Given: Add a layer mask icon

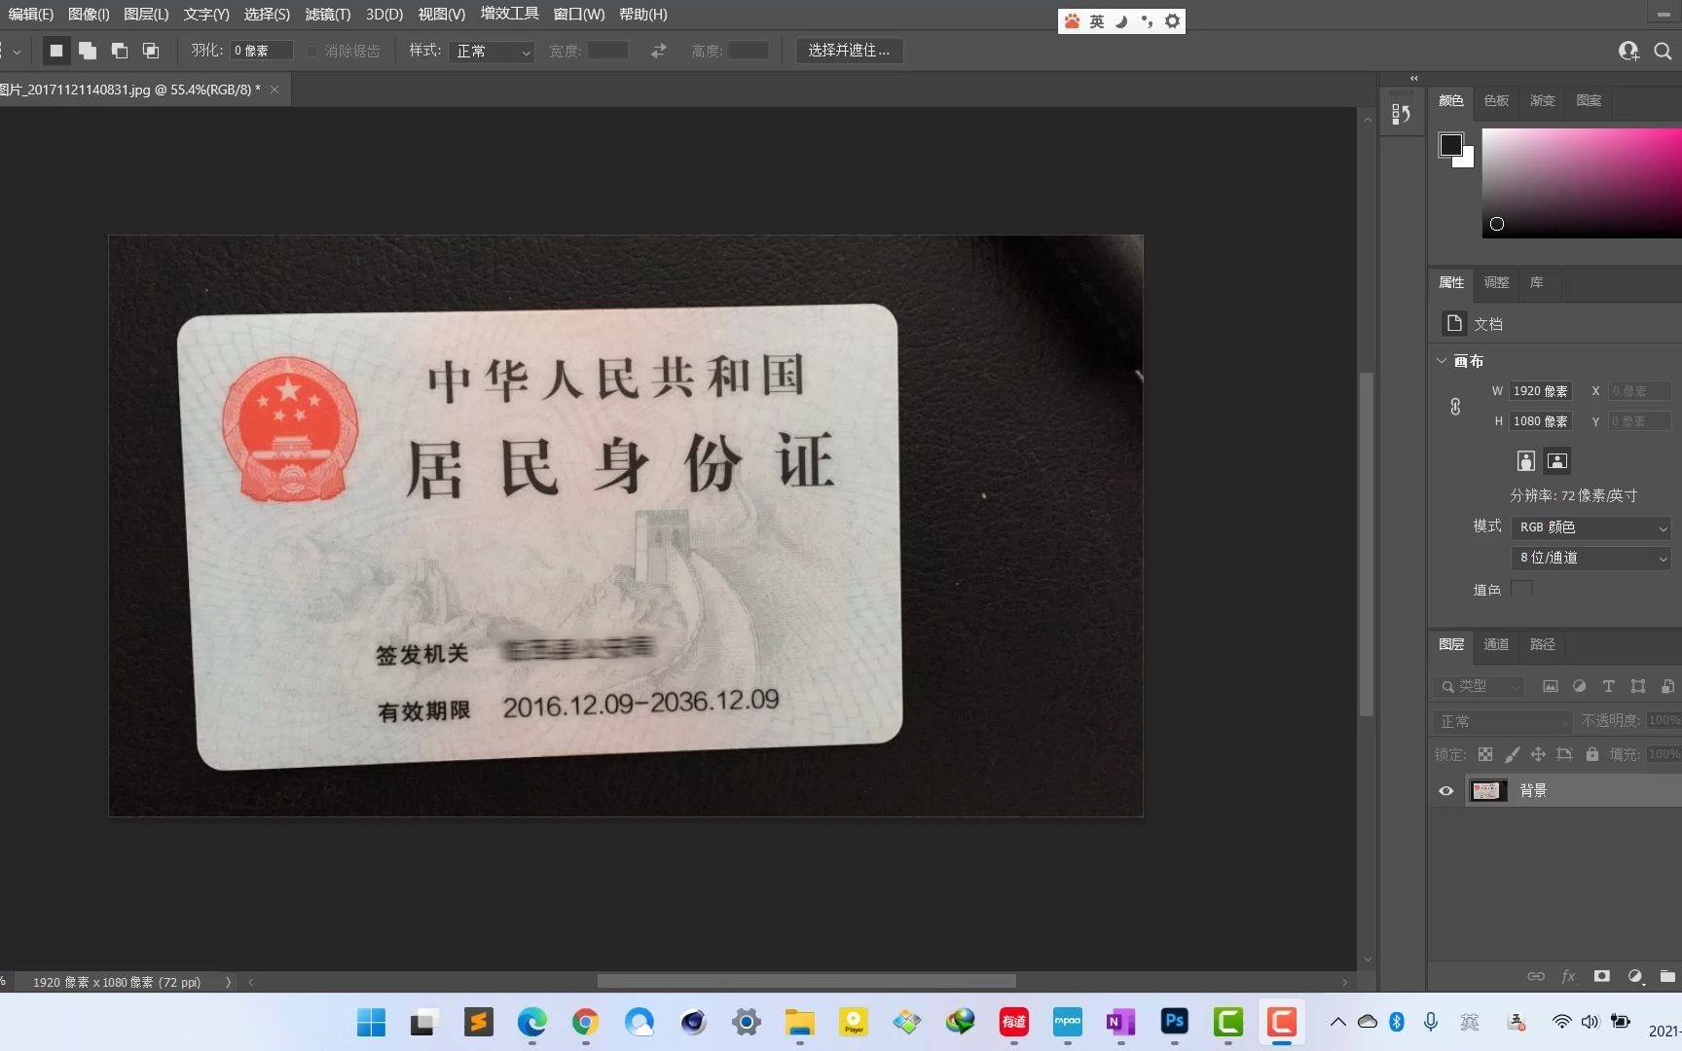Looking at the screenshot, I should point(1601,976).
